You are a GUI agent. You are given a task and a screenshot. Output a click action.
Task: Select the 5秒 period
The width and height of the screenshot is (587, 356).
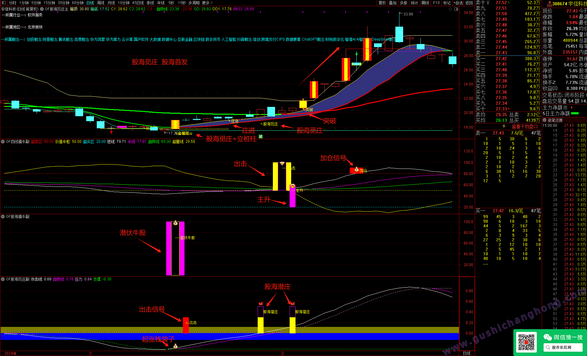171,3
